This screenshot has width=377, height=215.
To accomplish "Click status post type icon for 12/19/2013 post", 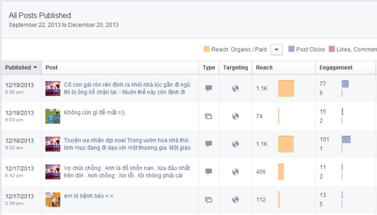I will pyautogui.click(x=209, y=88).
